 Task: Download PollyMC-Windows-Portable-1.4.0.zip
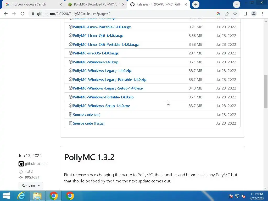tap(103, 97)
